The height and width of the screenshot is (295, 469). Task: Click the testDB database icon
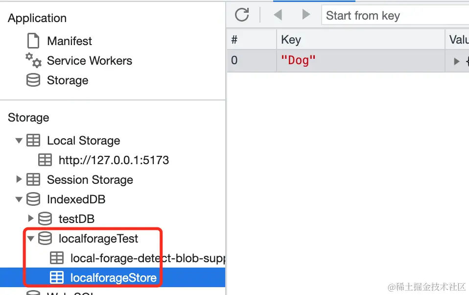pyautogui.click(x=45, y=219)
